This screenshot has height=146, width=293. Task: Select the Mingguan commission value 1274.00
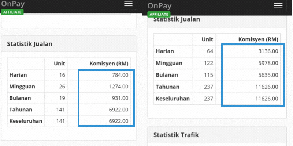(x=118, y=87)
